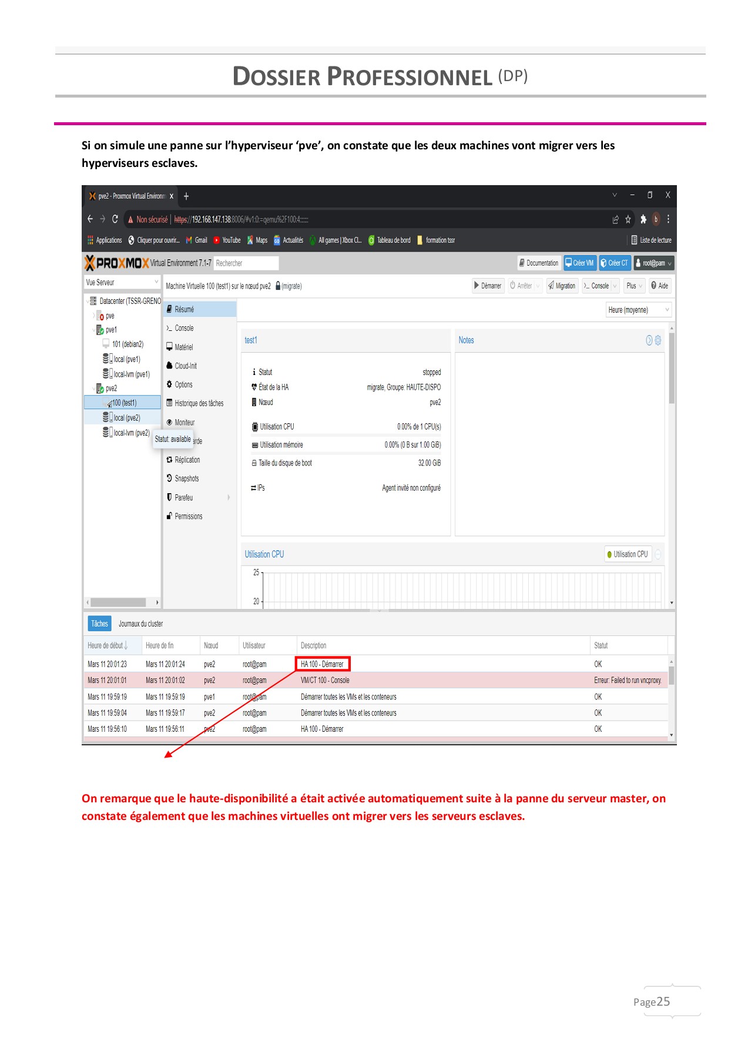Image resolution: width=748 pixels, height=1058 pixels.
Task: Click Créer VM monitor icon button
Action: pyautogui.click(x=579, y=263)
